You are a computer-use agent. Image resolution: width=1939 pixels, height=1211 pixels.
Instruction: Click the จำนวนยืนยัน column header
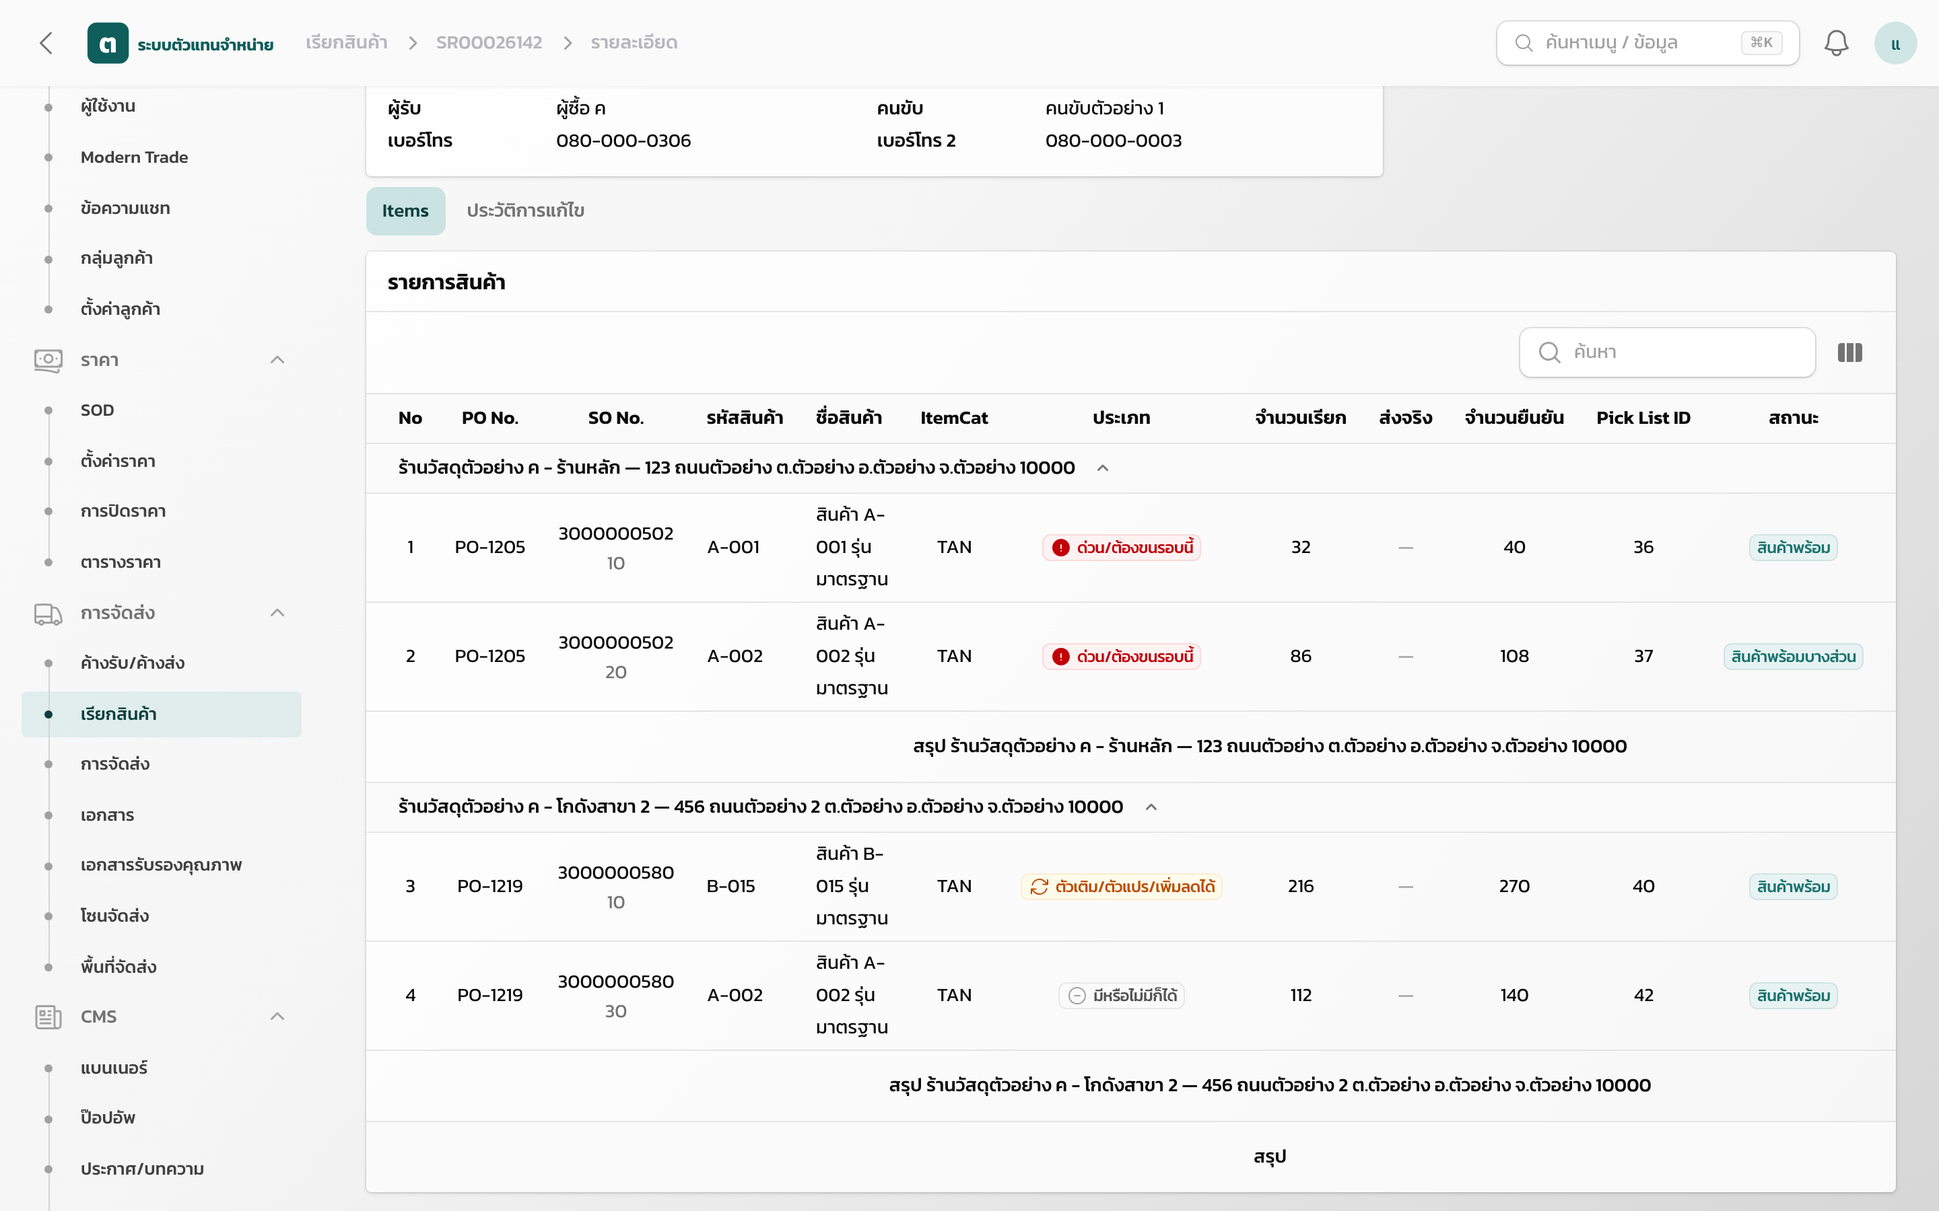pos(1513,418)
